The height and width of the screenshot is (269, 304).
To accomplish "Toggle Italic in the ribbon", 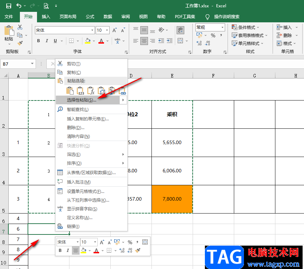I will coord(47,41).
